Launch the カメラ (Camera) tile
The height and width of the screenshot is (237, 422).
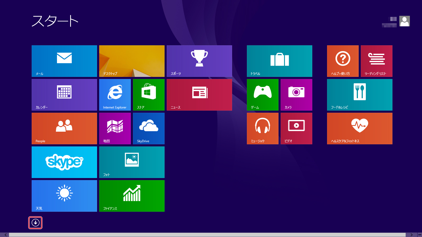click(296, 95)
